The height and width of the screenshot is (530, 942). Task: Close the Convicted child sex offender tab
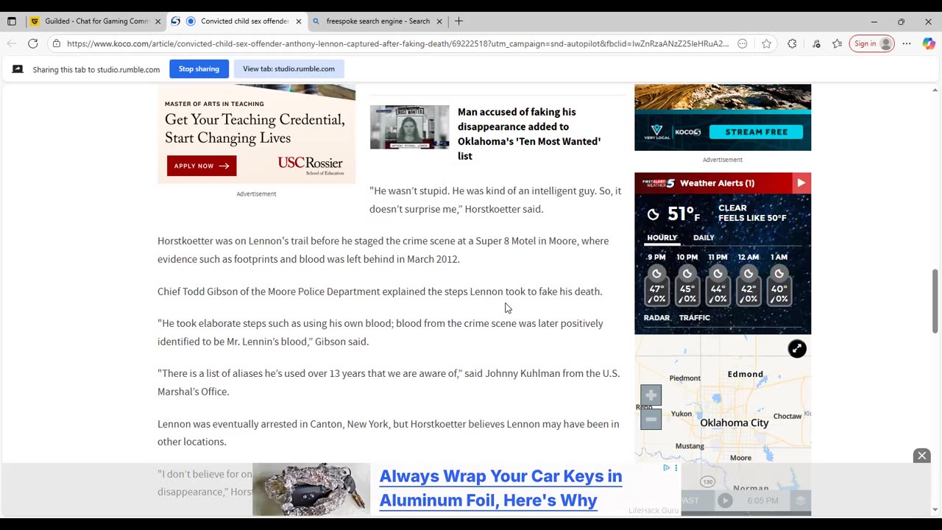[298, 21]
